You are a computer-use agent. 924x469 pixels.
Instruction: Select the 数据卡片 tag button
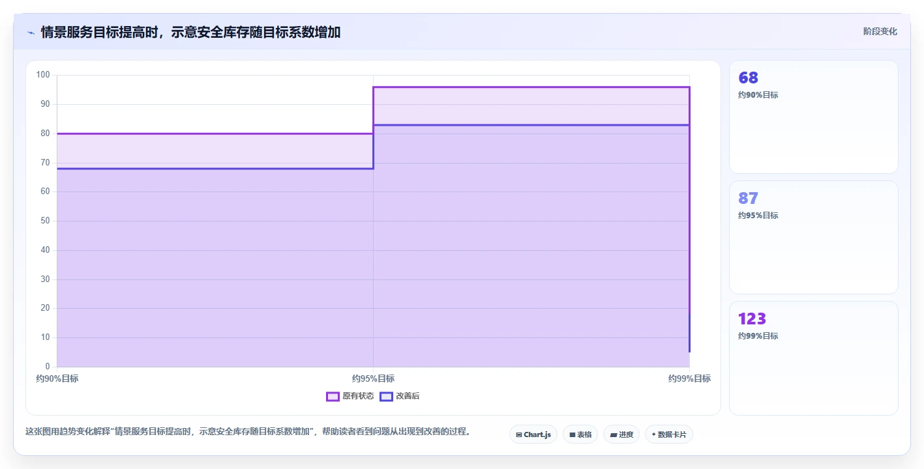tap(669, 434)
